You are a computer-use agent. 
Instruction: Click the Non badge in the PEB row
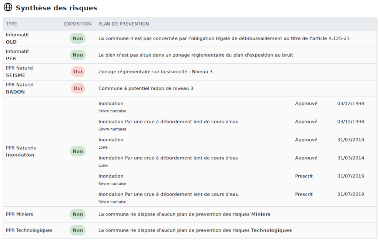point(78,55)
